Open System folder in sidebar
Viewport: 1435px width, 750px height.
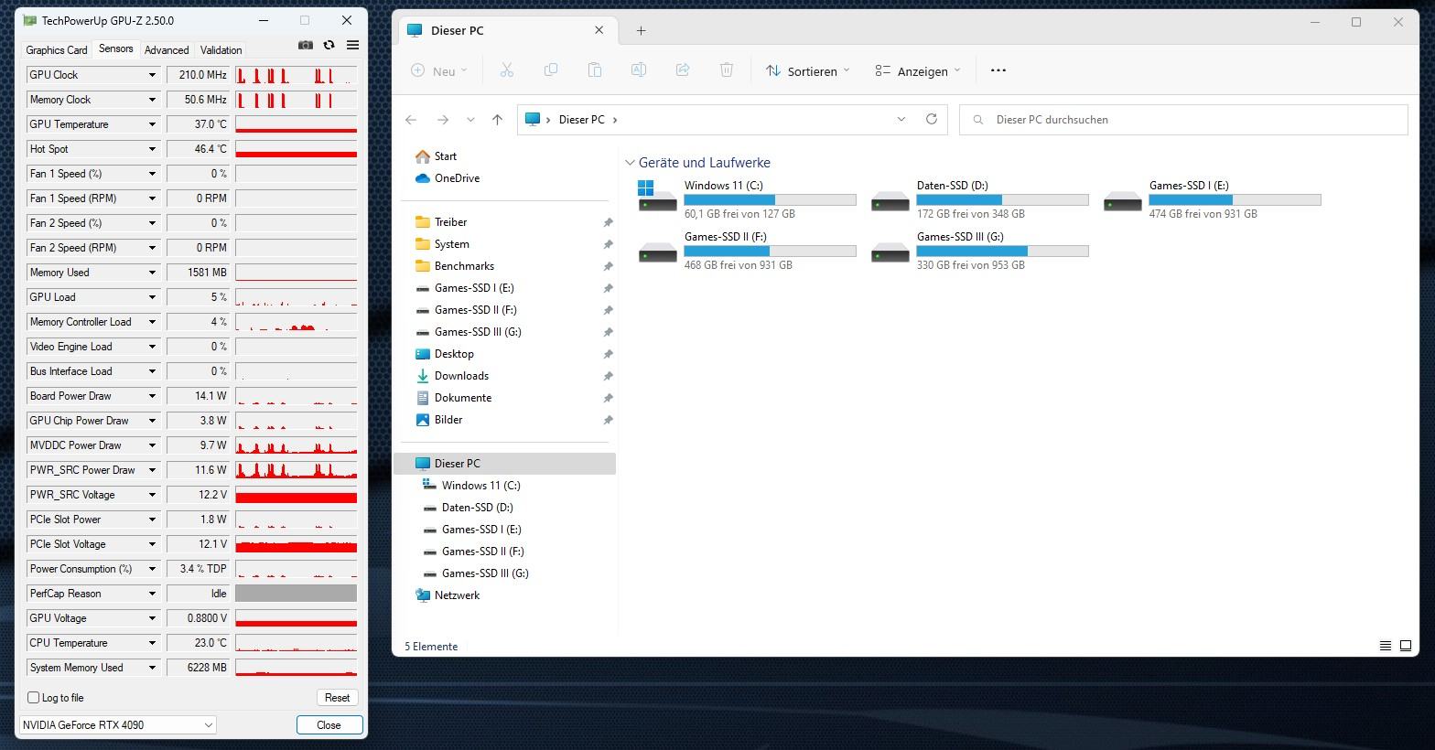442,244
